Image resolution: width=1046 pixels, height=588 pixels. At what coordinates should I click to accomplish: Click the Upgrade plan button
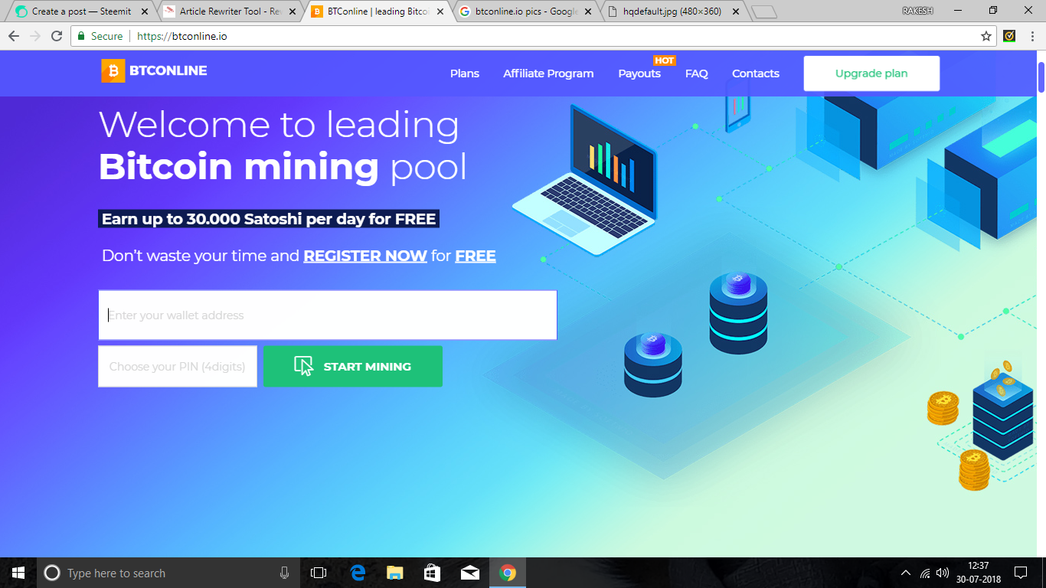coord(871,73)
